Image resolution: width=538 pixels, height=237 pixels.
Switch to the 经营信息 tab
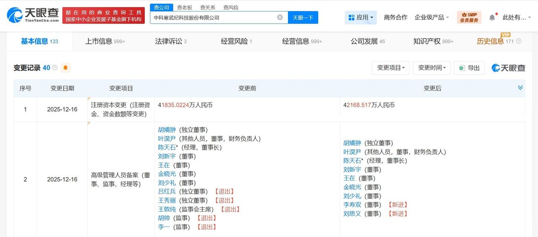[302, 41]
